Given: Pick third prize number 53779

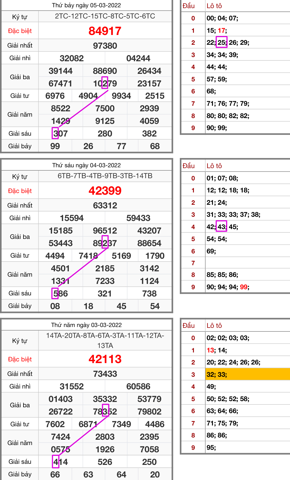Looking at the screenshot, I should tap(149, 399).
